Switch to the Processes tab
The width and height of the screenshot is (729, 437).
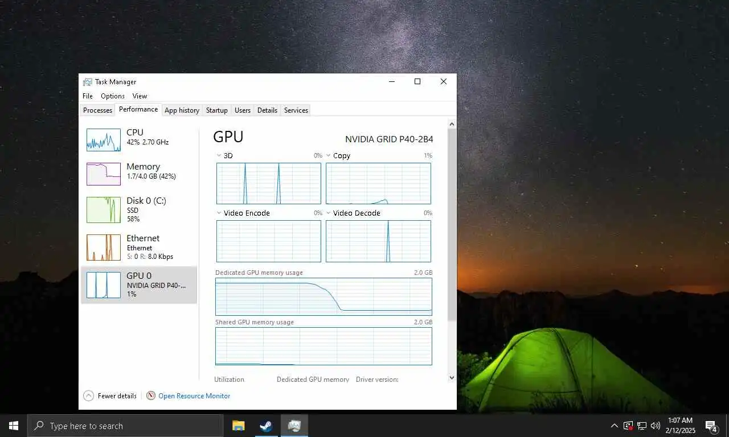(x=97, y=110)
